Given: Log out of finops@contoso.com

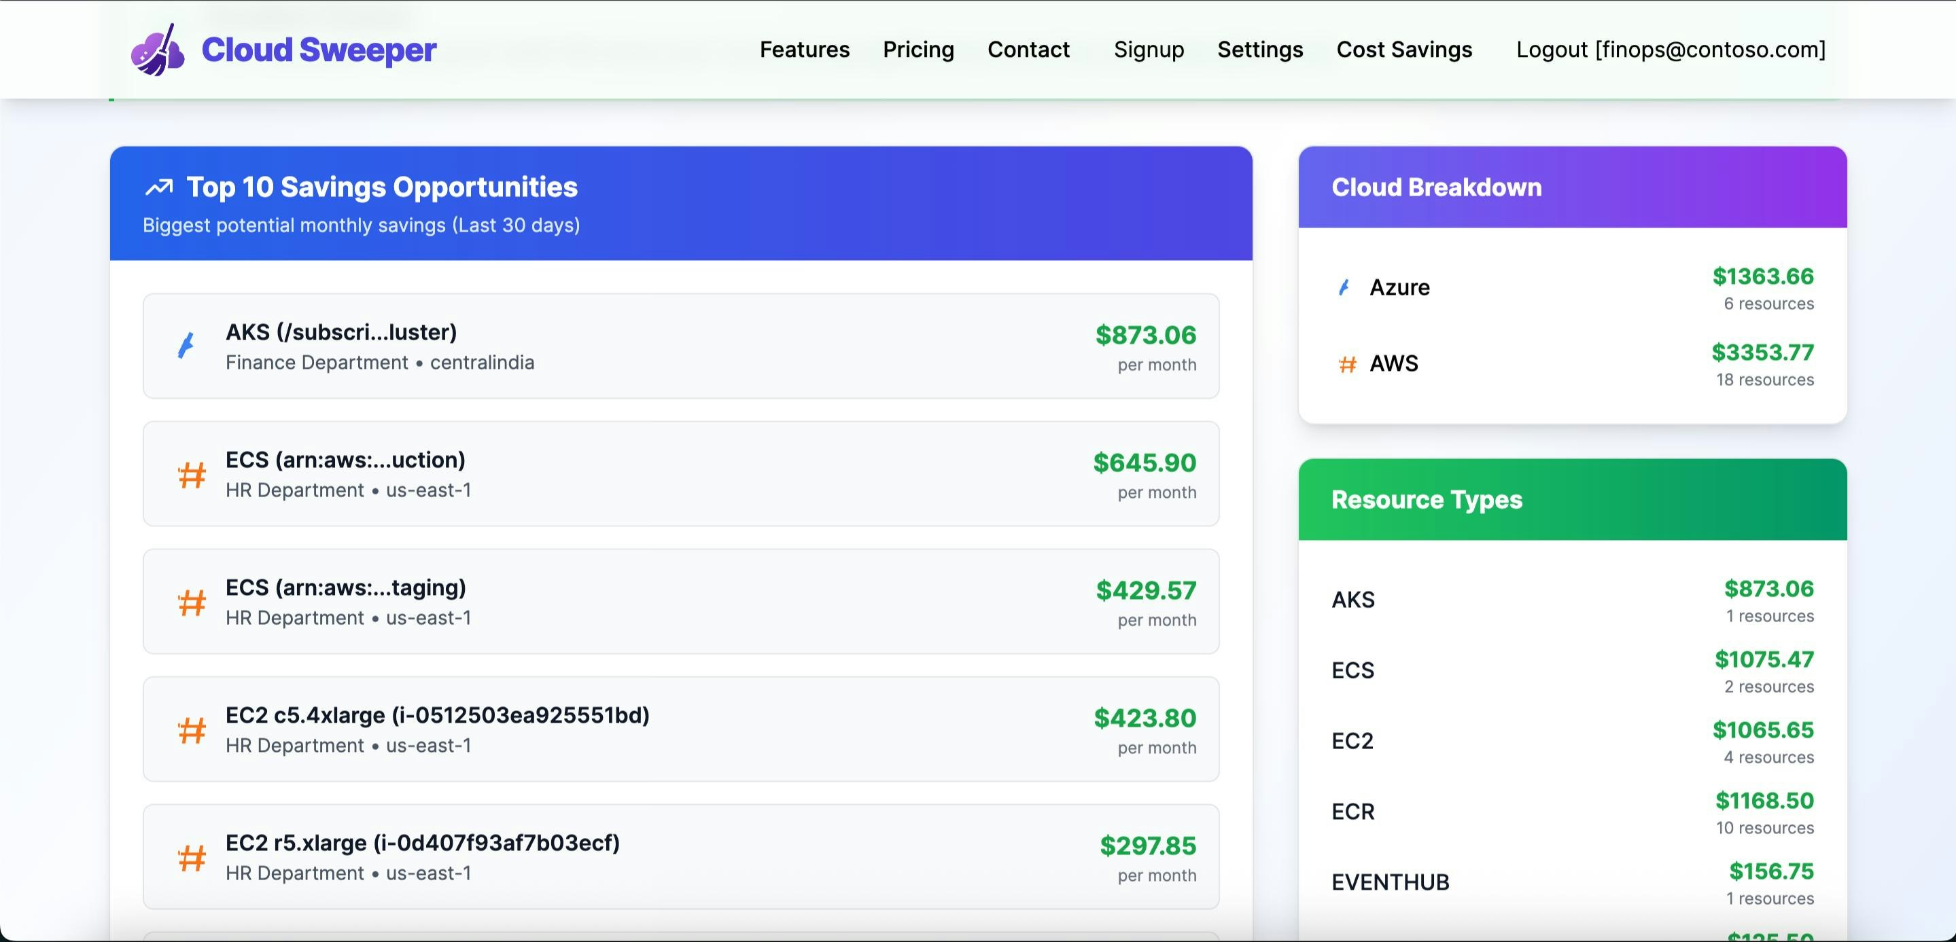Looking at the screenshot, I should [1671, 50].
